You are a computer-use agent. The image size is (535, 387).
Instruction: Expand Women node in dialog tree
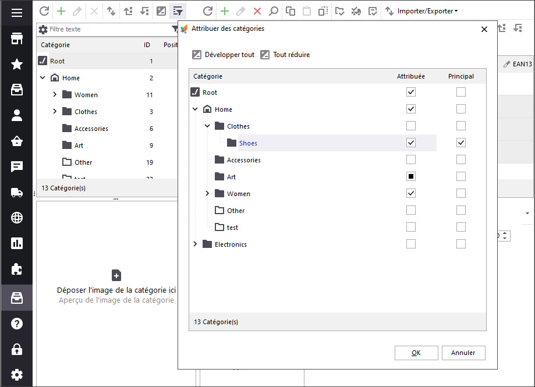[207, 193]
